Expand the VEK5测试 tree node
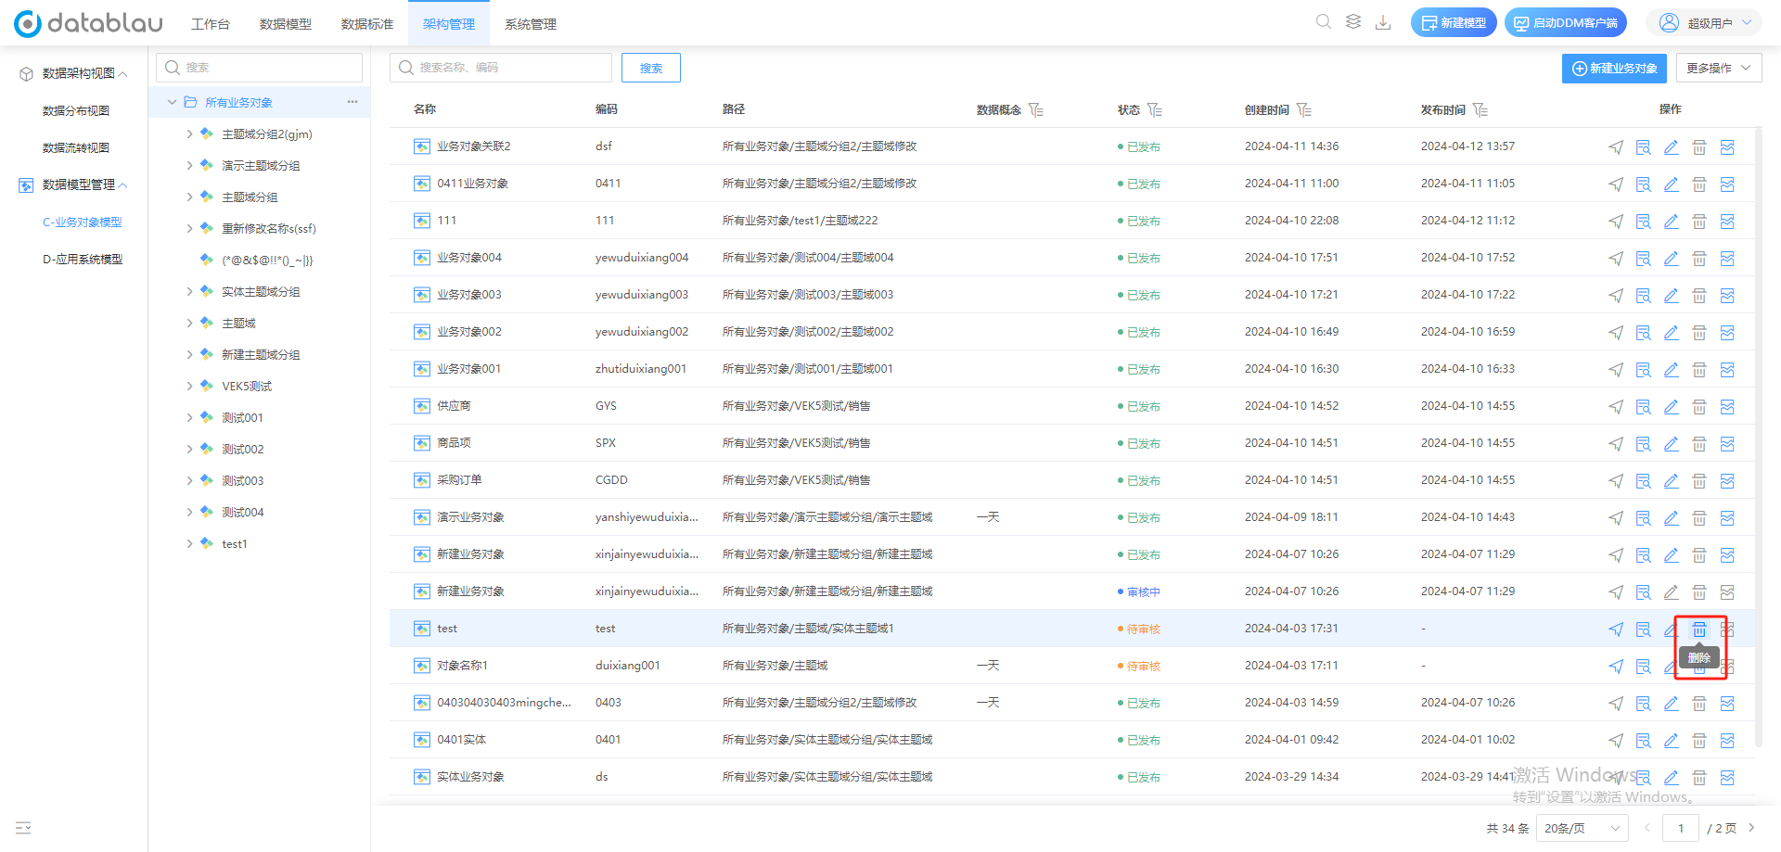Screen dimensions: 1781x852 (x=190, y=387)
